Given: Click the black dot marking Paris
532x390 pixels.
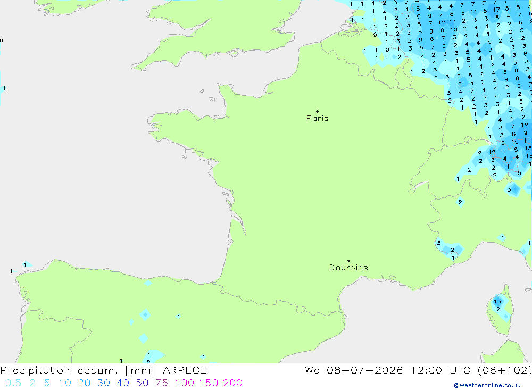Looking at the screenshot, I should [317, 111].
